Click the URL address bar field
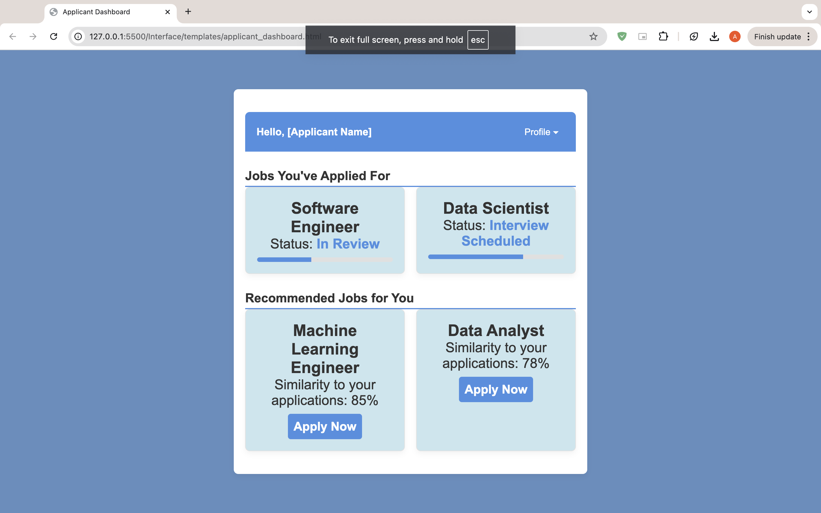Screen dimensions: 821x513 click(x=197, y=37)
